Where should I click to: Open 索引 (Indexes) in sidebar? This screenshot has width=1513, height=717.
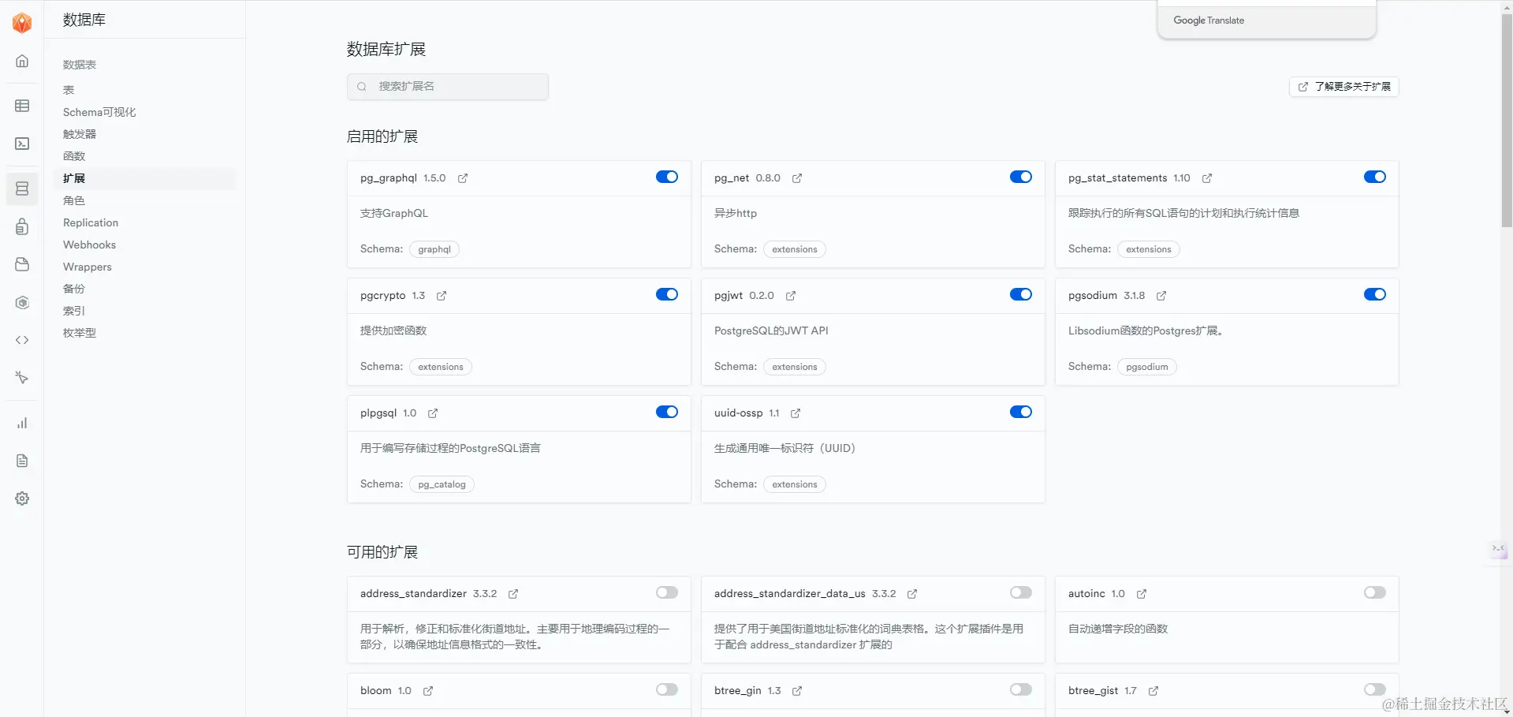point(74,311)
